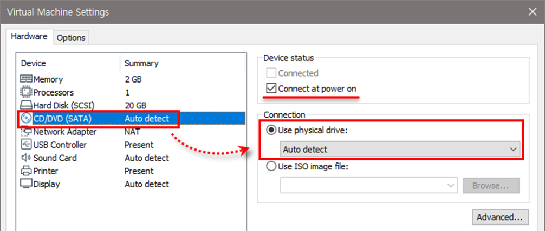The image size is (545, 231).
Task: Switch to the Options tab
Action: pos(71,37)
